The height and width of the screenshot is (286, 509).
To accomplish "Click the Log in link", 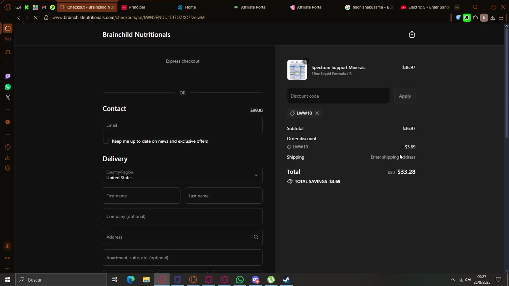I will click(256, 109).
